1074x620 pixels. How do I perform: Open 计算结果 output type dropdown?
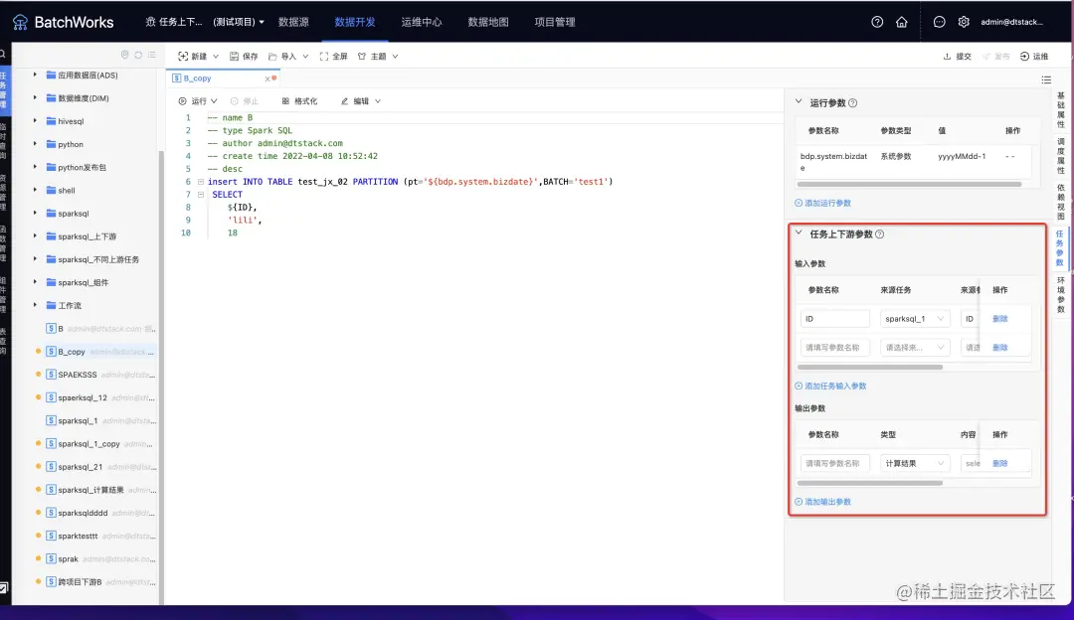pos(915,463)
